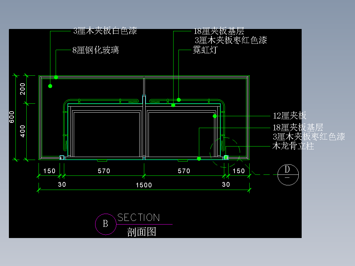355x266 pixels.
Task: Click the green leader dot for 霓虹灯
Action: point(178,100)
